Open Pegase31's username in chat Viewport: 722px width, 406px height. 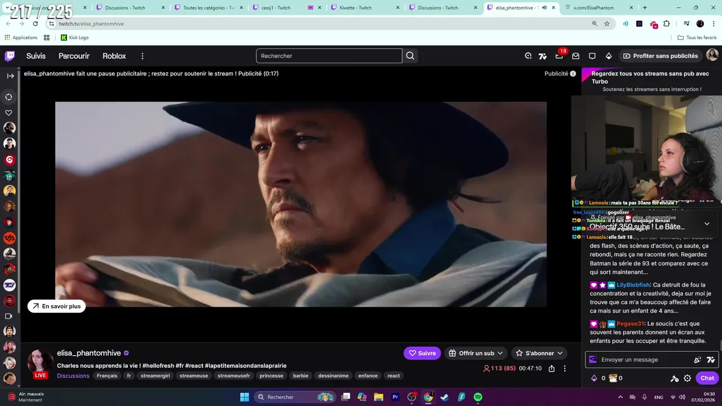[630, 324]
